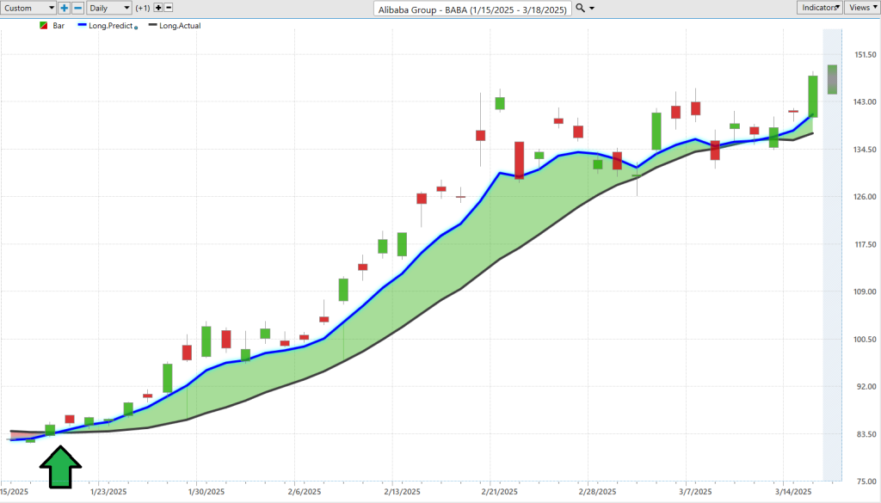Viewport: 881px width, 503px height.
Task: Expand the Daily interval dropdown
Action: coord(110,8)
